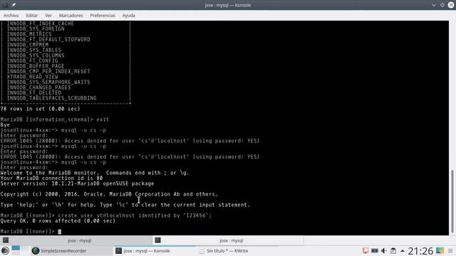Click the INNODB_SYS_TABLES row
Image resolution: width=456 pixels, height=256 pixels.
(34, 50)
